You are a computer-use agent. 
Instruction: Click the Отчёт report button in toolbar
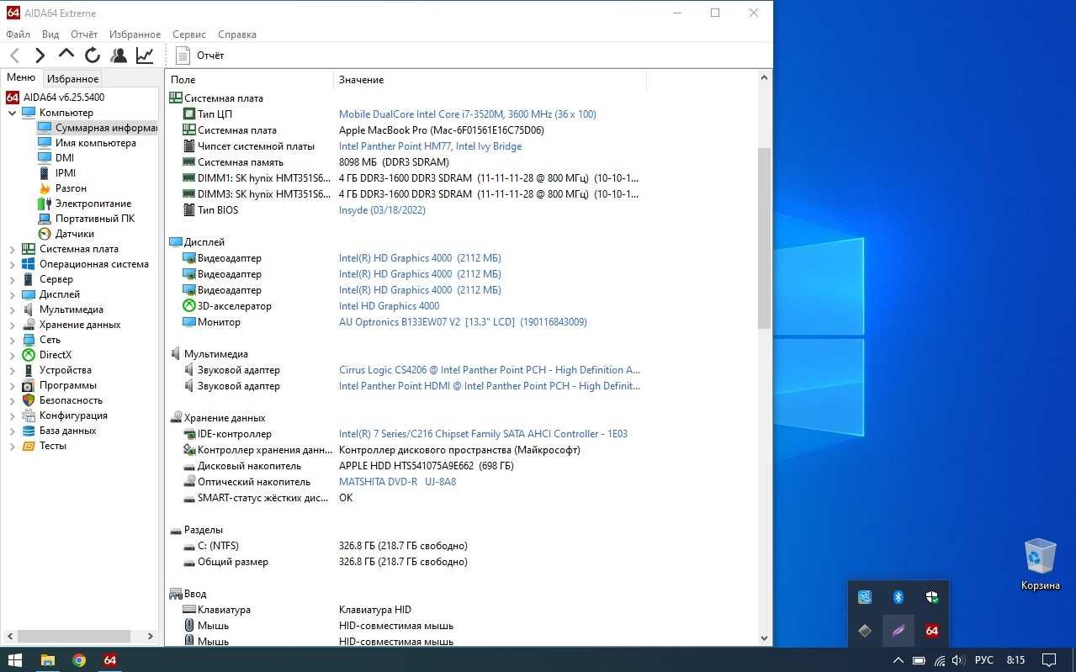coord(200,56)
